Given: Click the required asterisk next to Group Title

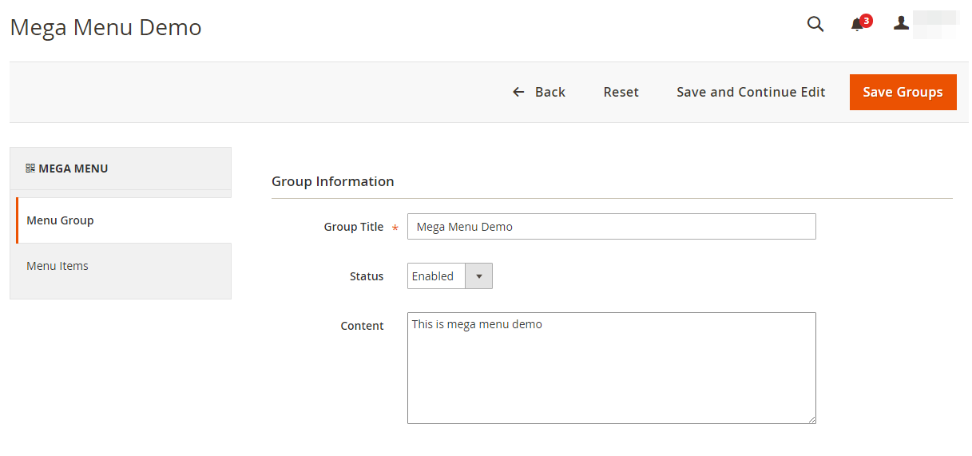Looking at the screenshot, I should pos(395,228).
